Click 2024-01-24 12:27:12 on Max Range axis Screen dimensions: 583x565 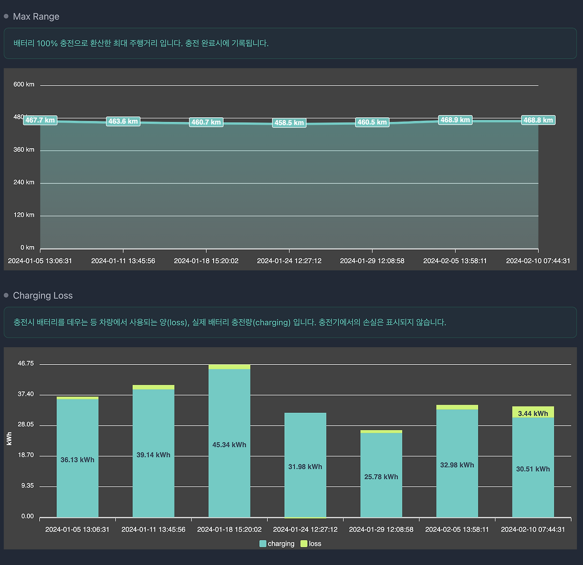pyautogui.click(x=289, y=261)
